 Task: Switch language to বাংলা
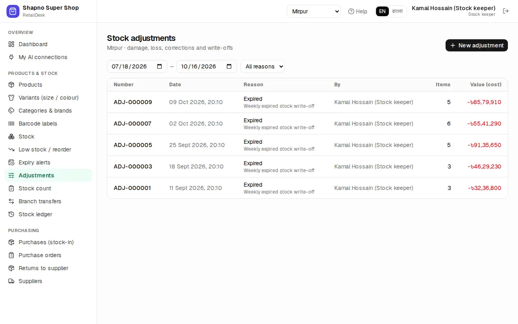coord(397,11)
